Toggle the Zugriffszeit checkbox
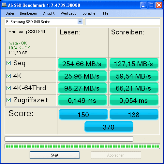 [8, 100]
